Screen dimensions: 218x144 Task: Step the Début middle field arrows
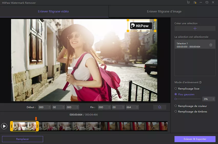[x=63, y=107]
